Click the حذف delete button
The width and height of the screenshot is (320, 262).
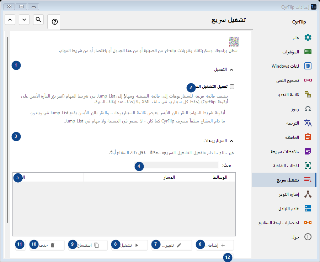tap(47, 245)
